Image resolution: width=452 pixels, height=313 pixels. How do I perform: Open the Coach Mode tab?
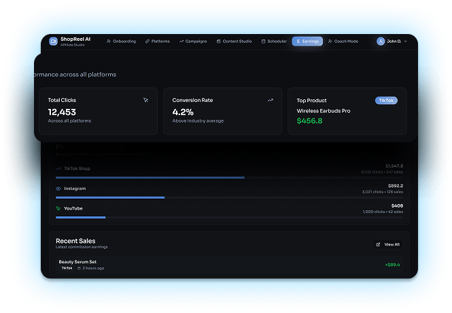tap(343, 42)
